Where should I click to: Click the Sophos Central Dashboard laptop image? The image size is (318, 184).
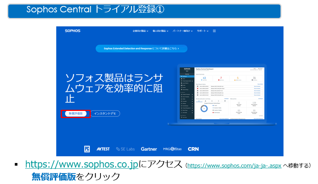[222, 94]
